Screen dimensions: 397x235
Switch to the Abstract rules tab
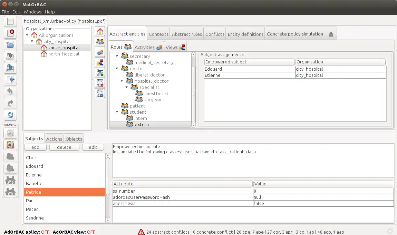tap(187, 34)
